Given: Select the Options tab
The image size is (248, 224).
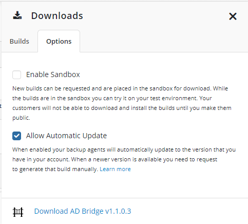Looking at the screenshot, I should click(x=59, y=42).
